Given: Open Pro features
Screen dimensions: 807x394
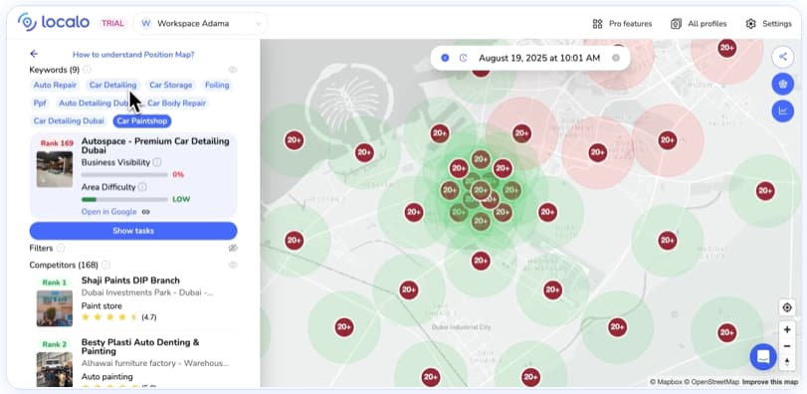Looking at the screenshot, I should pos(622,24).
